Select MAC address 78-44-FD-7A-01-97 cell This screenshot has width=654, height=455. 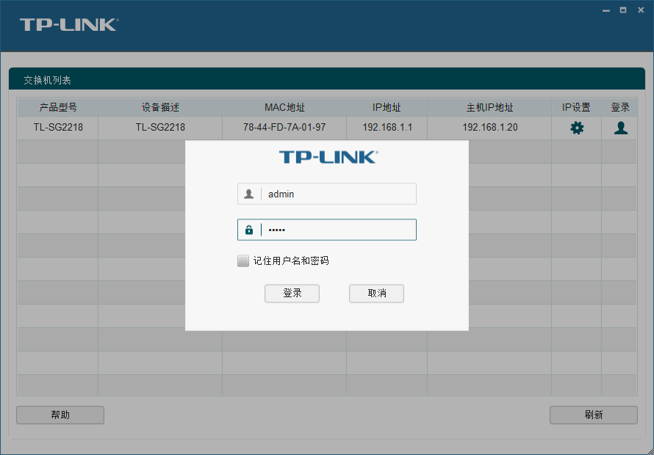tap(284, 128)
